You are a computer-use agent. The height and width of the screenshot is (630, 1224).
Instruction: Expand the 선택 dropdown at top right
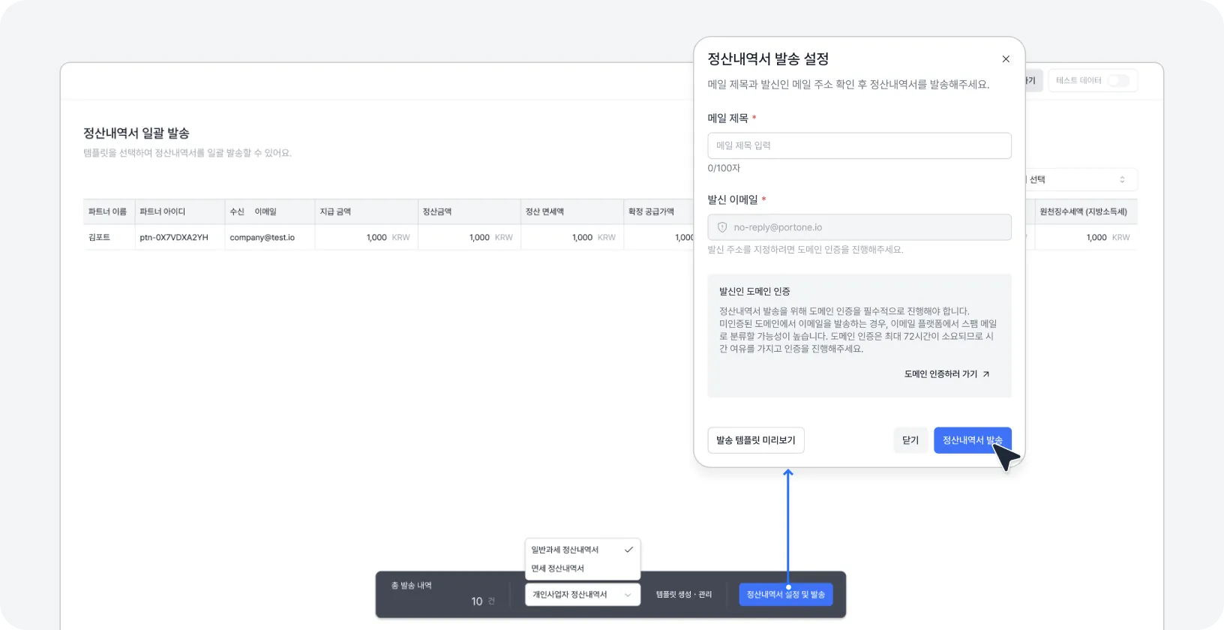click(x=1080, y=180)
